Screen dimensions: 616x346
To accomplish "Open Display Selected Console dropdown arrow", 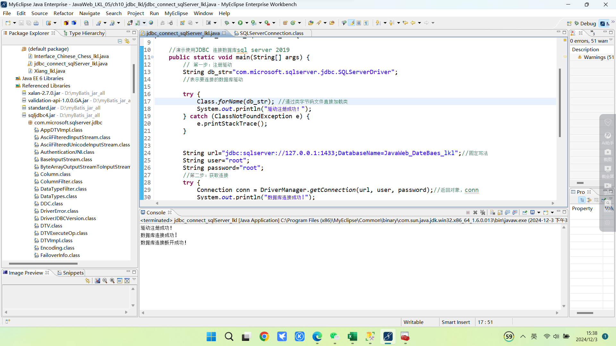I will coord(539,212).
